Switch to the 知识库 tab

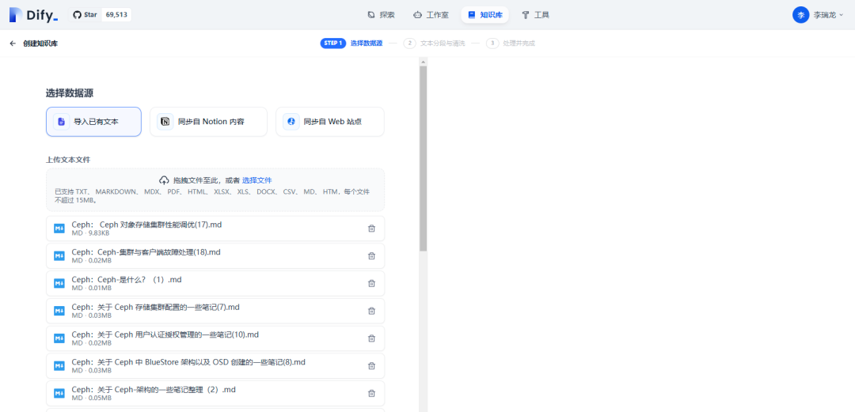(484, 15)
